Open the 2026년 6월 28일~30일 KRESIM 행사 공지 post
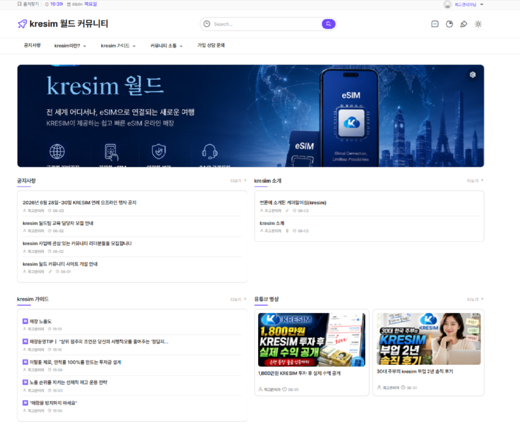 (x=79, y=202)
